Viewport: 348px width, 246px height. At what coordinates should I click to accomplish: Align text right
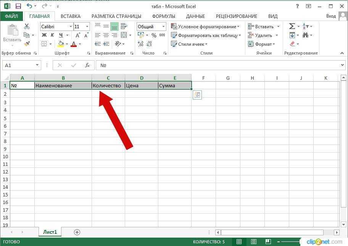[114, 35]
